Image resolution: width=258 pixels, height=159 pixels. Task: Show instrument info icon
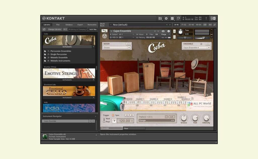[169, 31]
